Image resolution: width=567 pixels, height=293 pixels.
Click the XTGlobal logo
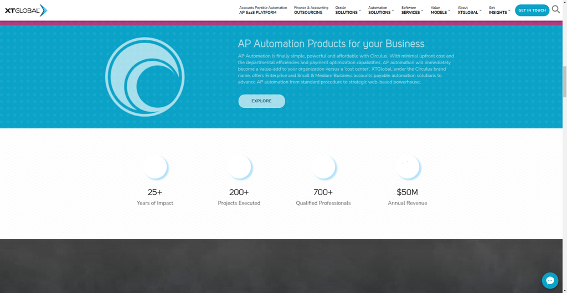pos(26,11)
